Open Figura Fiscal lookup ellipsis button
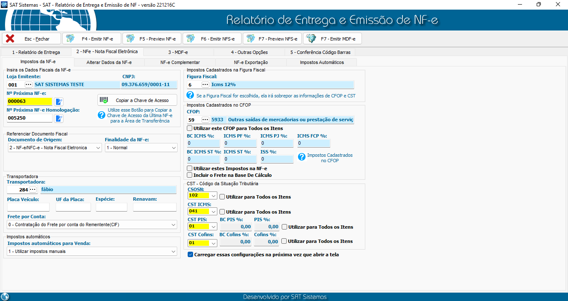 click(x=205, y=85)
